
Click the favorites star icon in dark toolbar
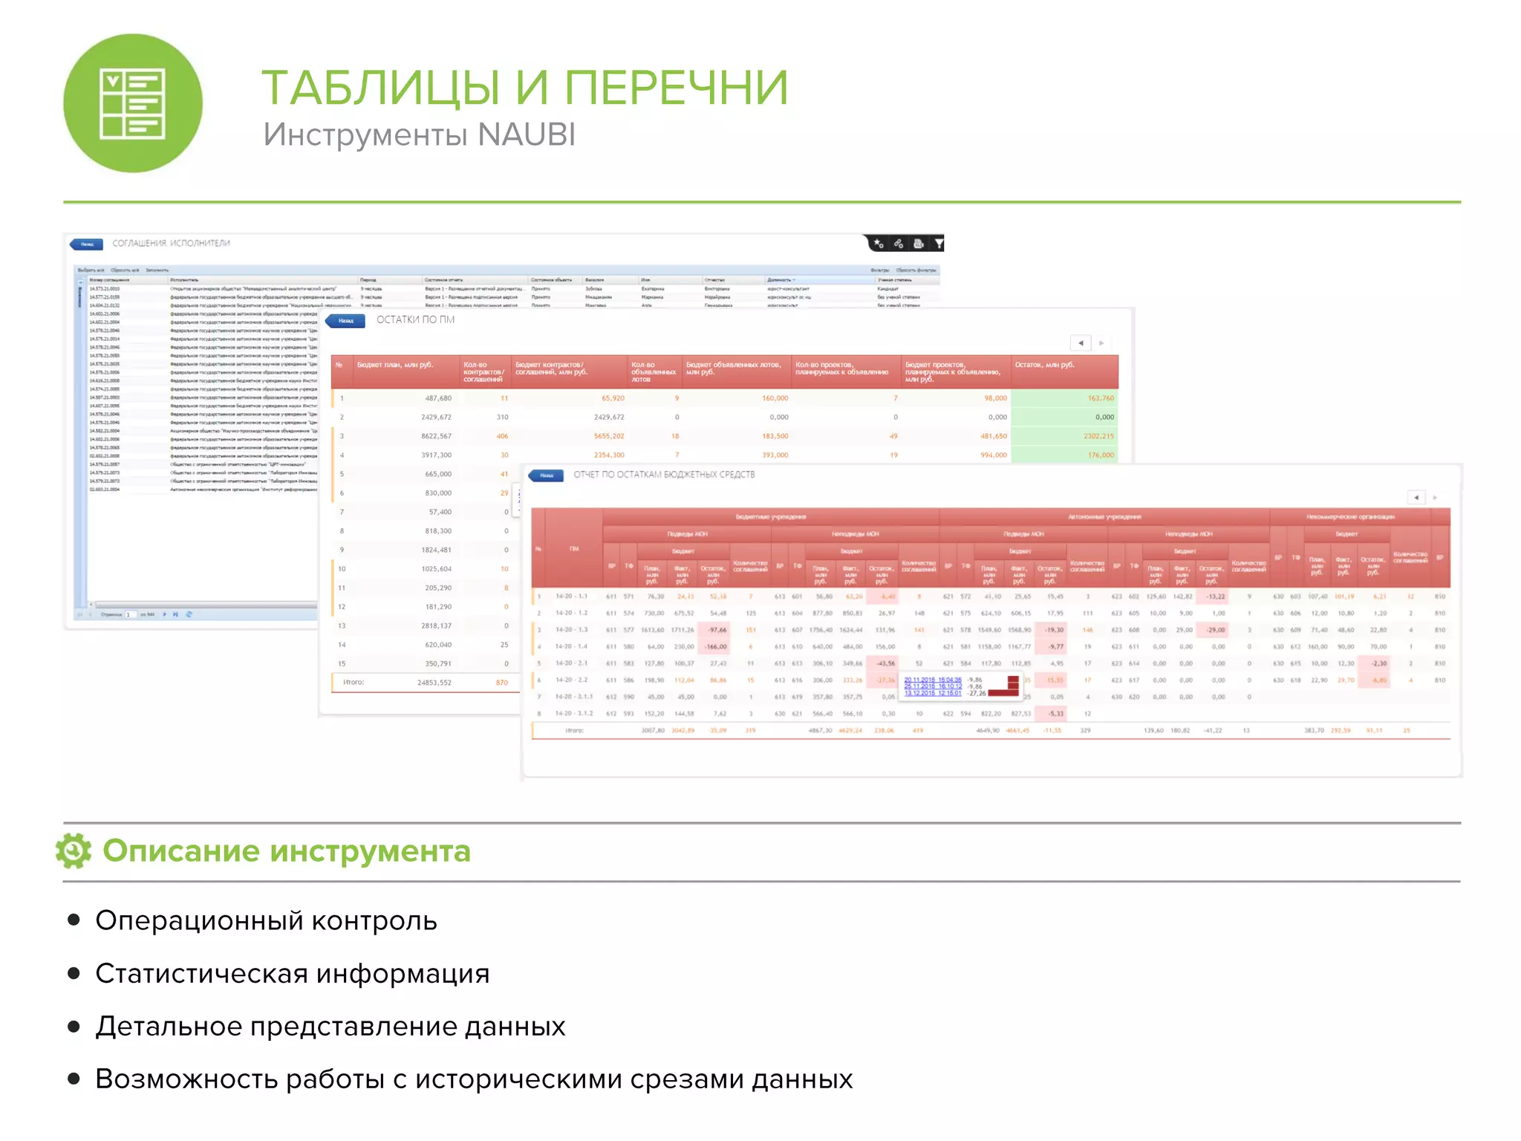click(879, 244)
